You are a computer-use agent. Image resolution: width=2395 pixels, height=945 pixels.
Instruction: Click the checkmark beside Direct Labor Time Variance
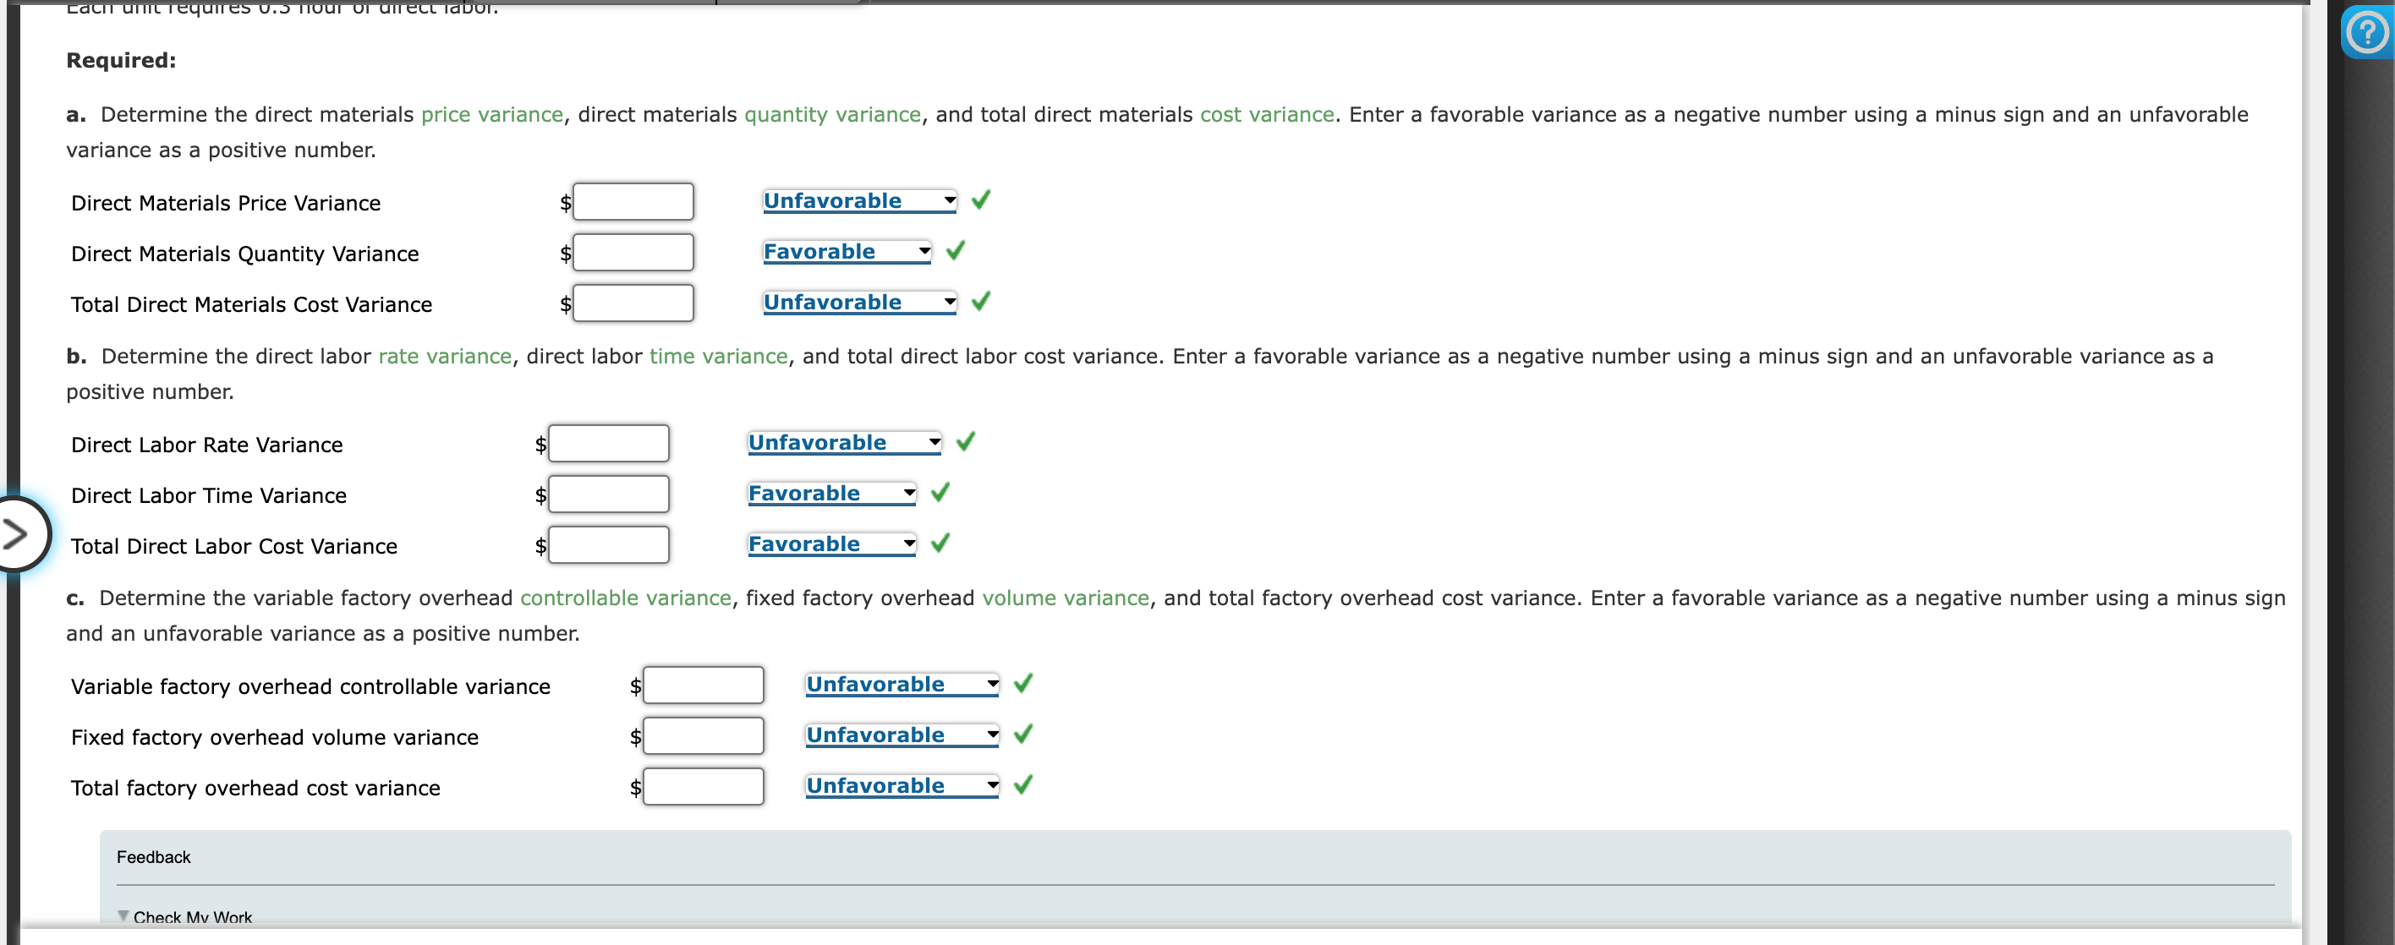tap(940, 493)
